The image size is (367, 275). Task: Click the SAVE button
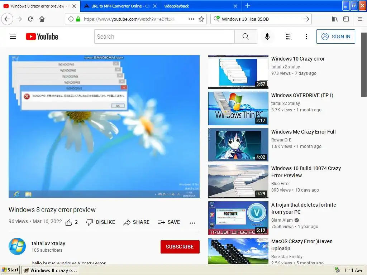[x=169, y=222]
